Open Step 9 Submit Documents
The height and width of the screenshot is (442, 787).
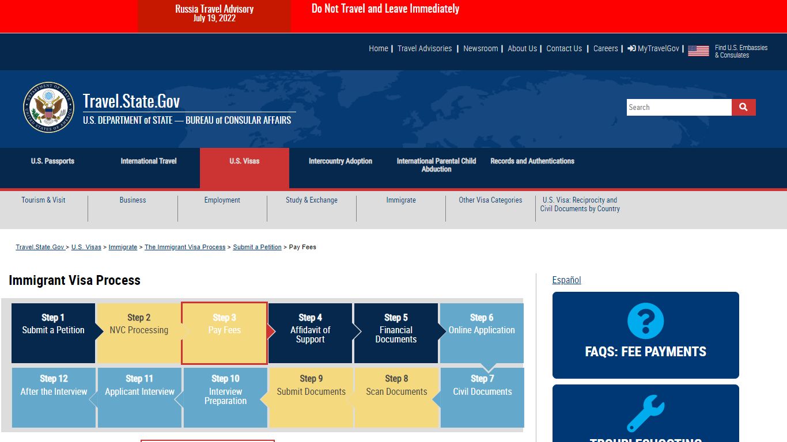tap(311, 398)
